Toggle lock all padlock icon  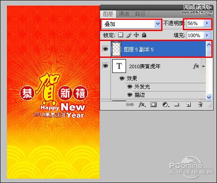point(144,35)
